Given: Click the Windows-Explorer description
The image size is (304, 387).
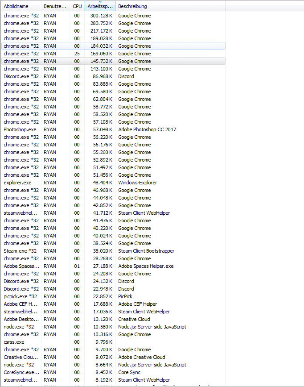Looking at the screenshot, I should click(138, 183).
